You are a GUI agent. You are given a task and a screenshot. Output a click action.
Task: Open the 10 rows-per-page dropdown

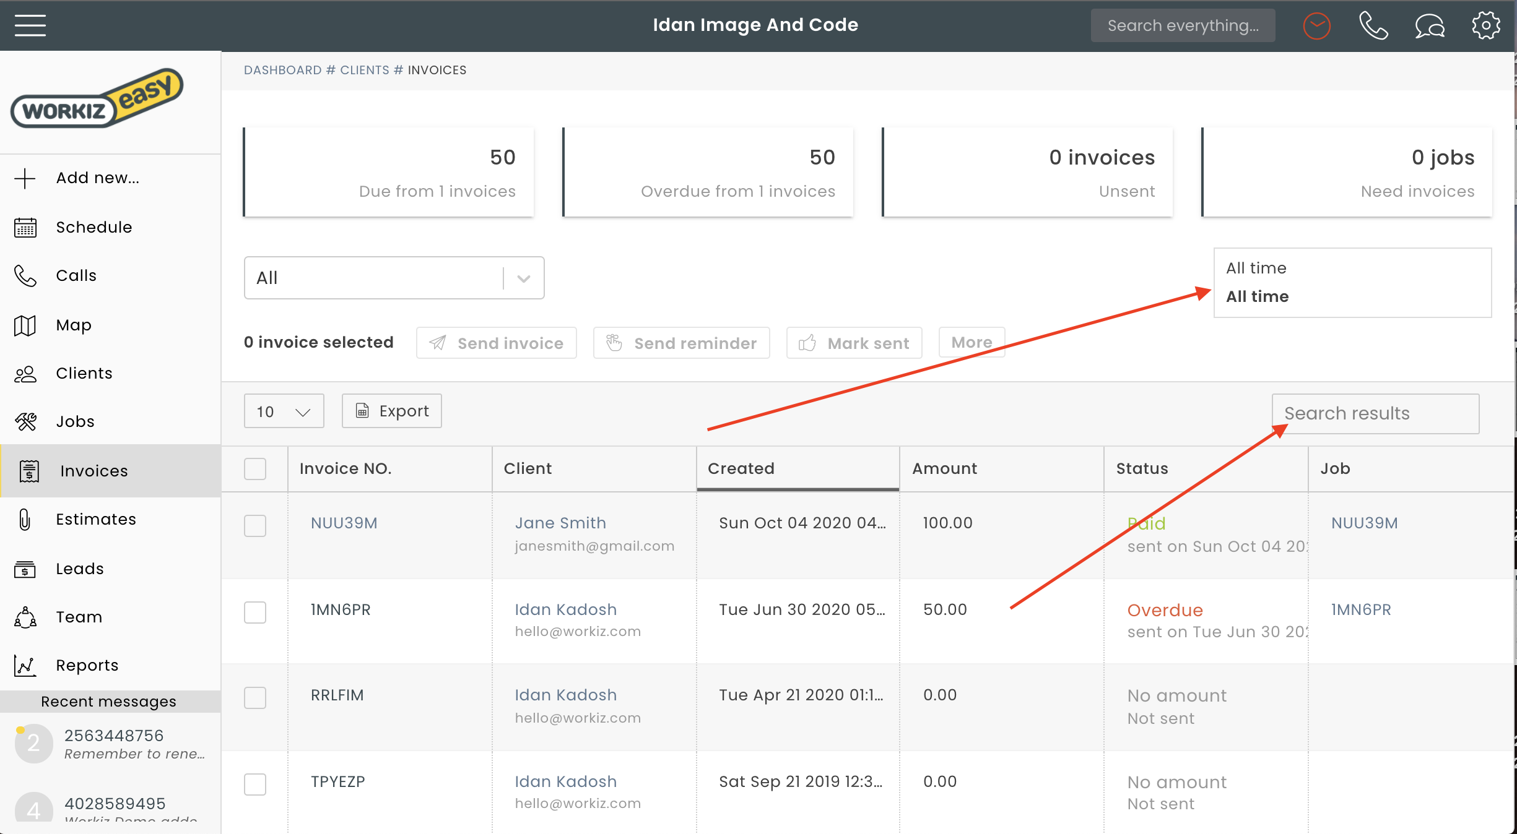point(284,411)
